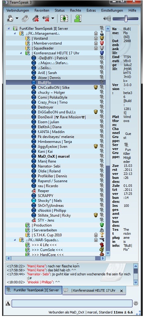Open the Verbindungen menu
Image resolution: width=153 pixels, height=319 pixels.
click(18, 10)
